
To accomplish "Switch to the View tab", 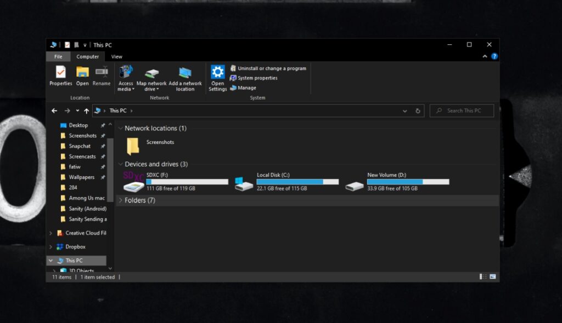I will coord(116,56).
